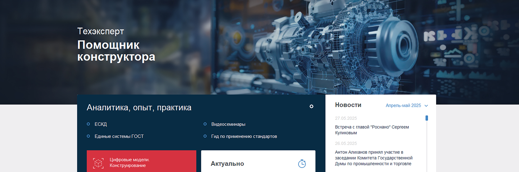
Task: Click the engine banner image
Action: coord(333,46)
